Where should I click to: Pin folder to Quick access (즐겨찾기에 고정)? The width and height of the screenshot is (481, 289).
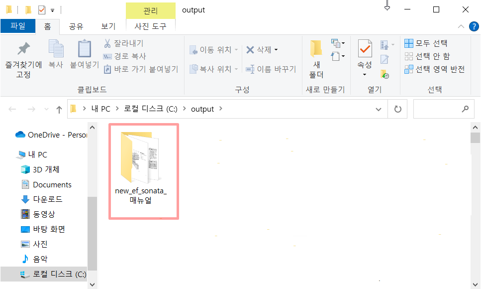23,60
